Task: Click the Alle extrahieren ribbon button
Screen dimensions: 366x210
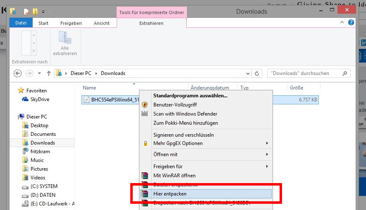Action: [65, 43]
